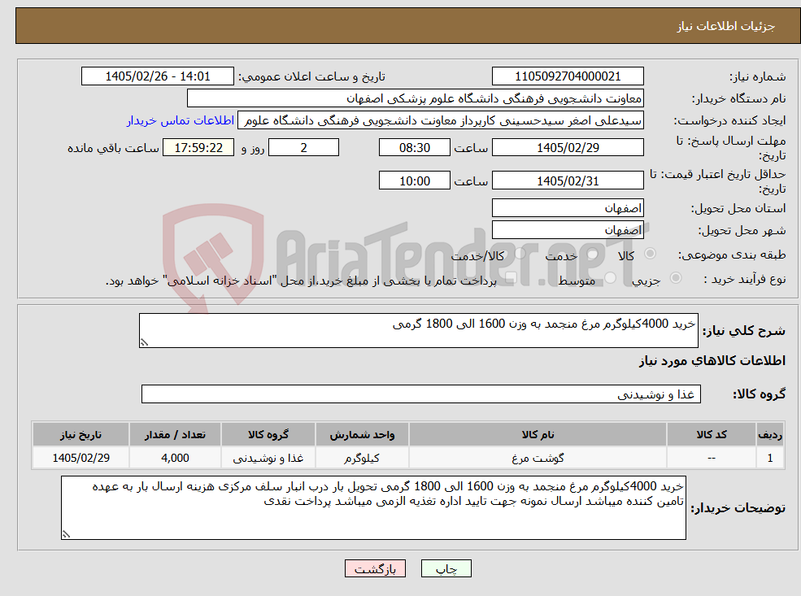Image resolution: width=801 pixels, height=596 pixels.
Task: Click the شرح کلی نیاز text area
Action: [418, 330]
